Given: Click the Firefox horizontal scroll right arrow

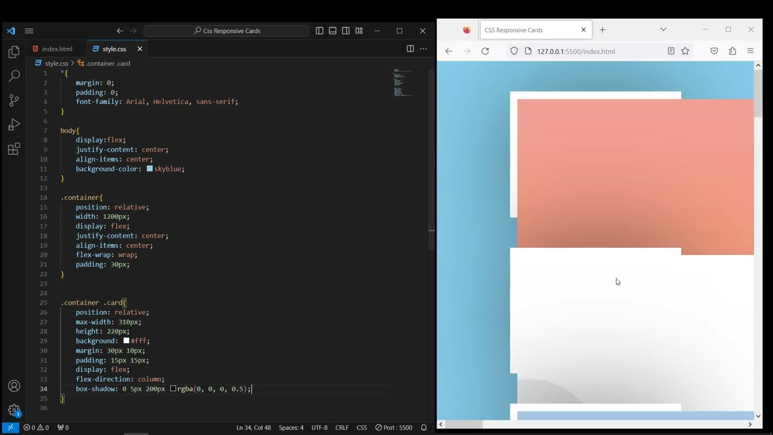Looking at the screenshot, I should 750,424.
